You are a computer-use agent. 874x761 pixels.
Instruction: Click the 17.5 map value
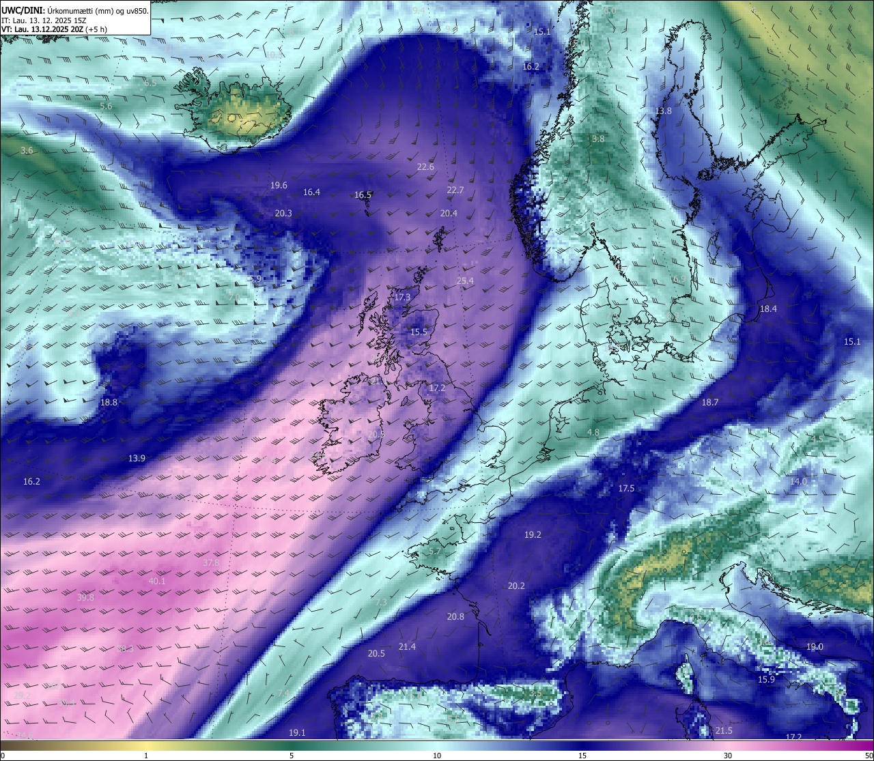coord(626,489)
